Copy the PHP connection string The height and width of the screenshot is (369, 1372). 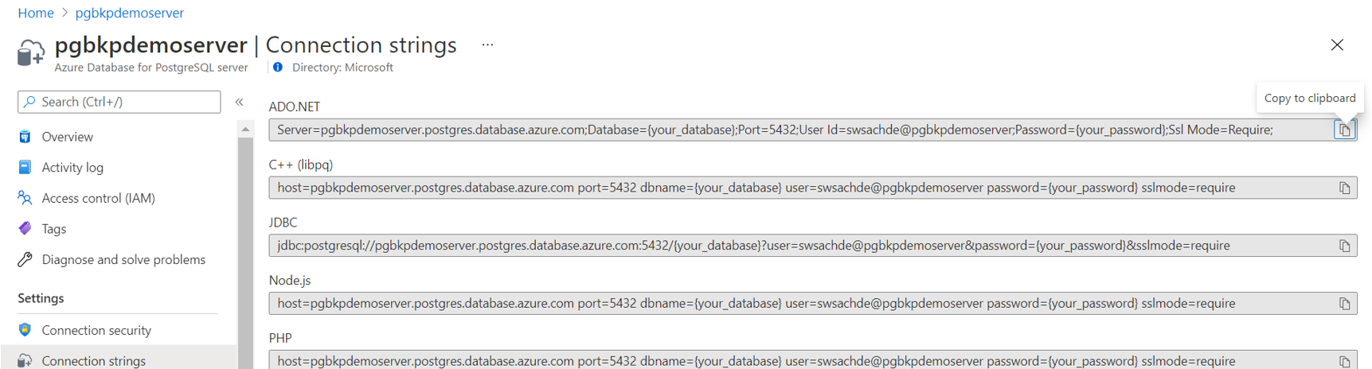coord(1344,361)
